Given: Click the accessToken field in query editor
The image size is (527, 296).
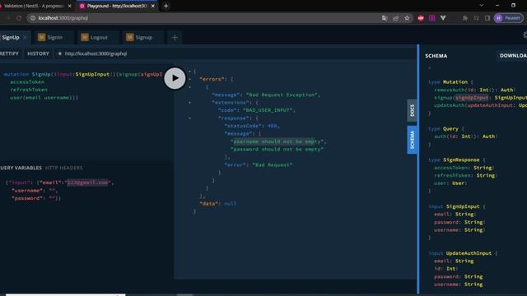Looking at the screenshot, I should click(27, 82).
